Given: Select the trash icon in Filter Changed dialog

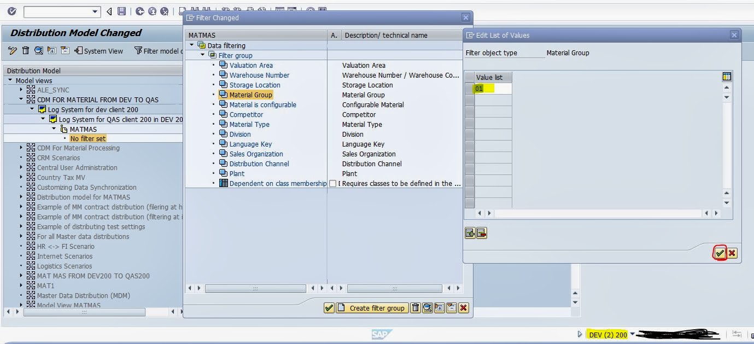Looking at the screenshot, I should pyautogui.click(x=416, y=308).
